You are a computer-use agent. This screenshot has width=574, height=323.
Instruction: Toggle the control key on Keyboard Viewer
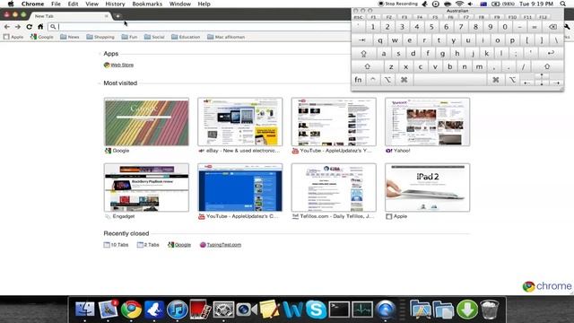[x=373, y=80]
